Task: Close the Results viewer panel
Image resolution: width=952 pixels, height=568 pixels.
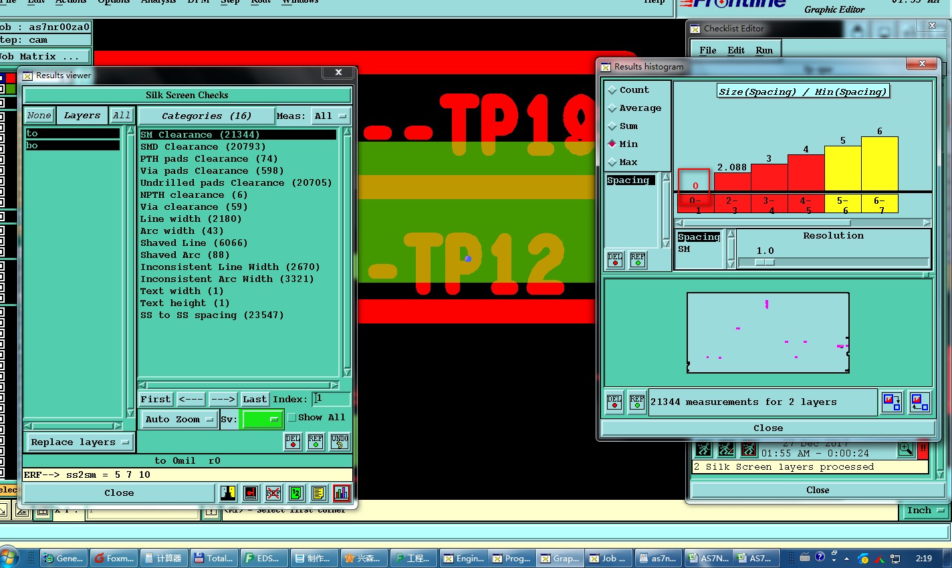Action: tap(119, 492)
